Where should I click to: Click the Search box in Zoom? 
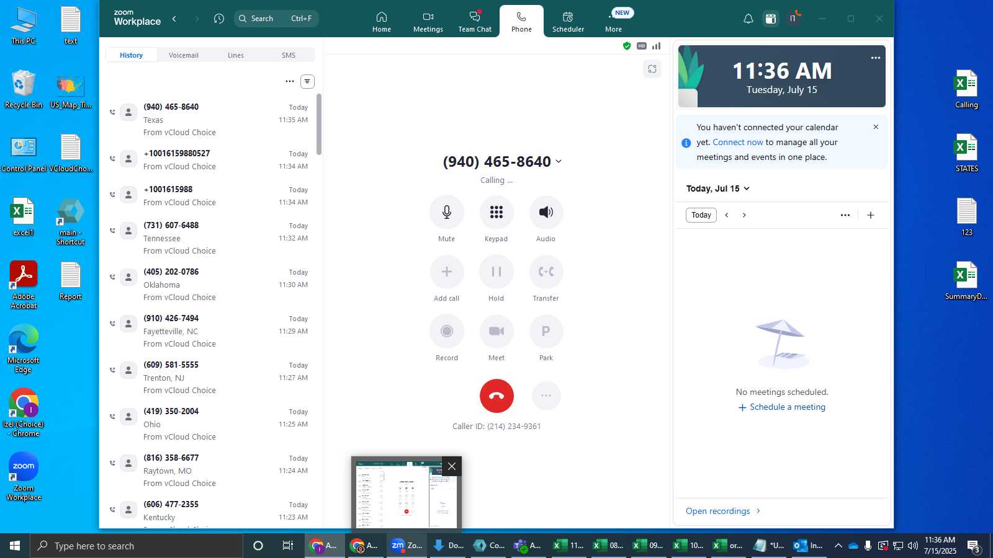click(276, 19)
